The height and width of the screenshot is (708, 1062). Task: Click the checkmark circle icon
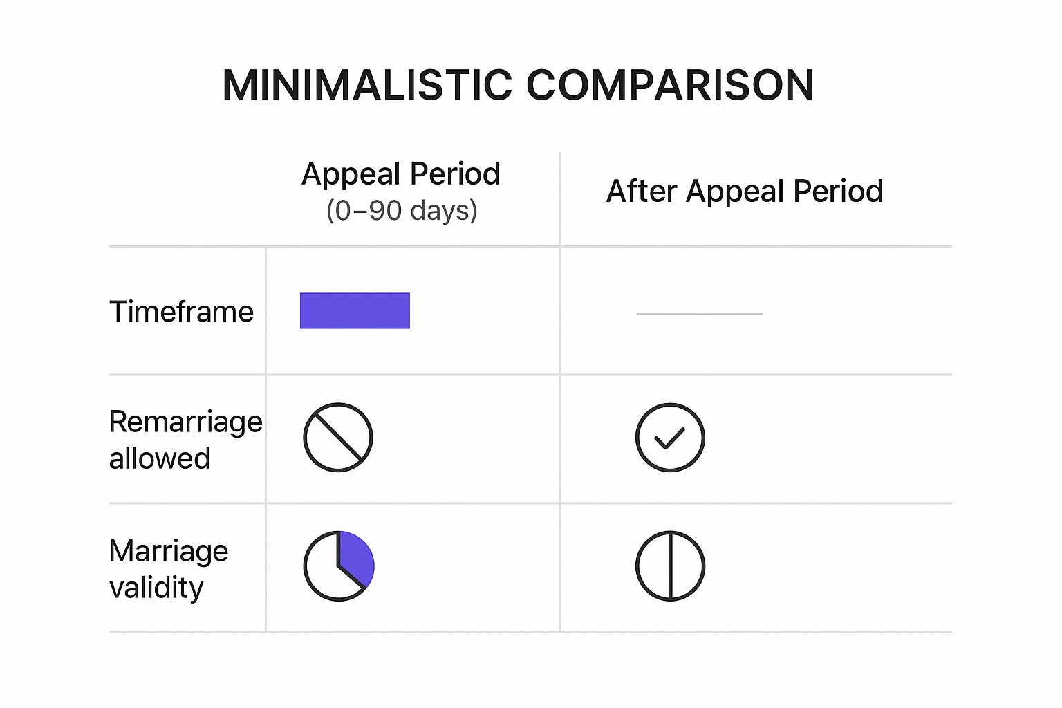(670, 438)
